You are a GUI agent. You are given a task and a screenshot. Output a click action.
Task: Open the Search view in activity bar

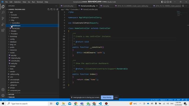[3, 12]
